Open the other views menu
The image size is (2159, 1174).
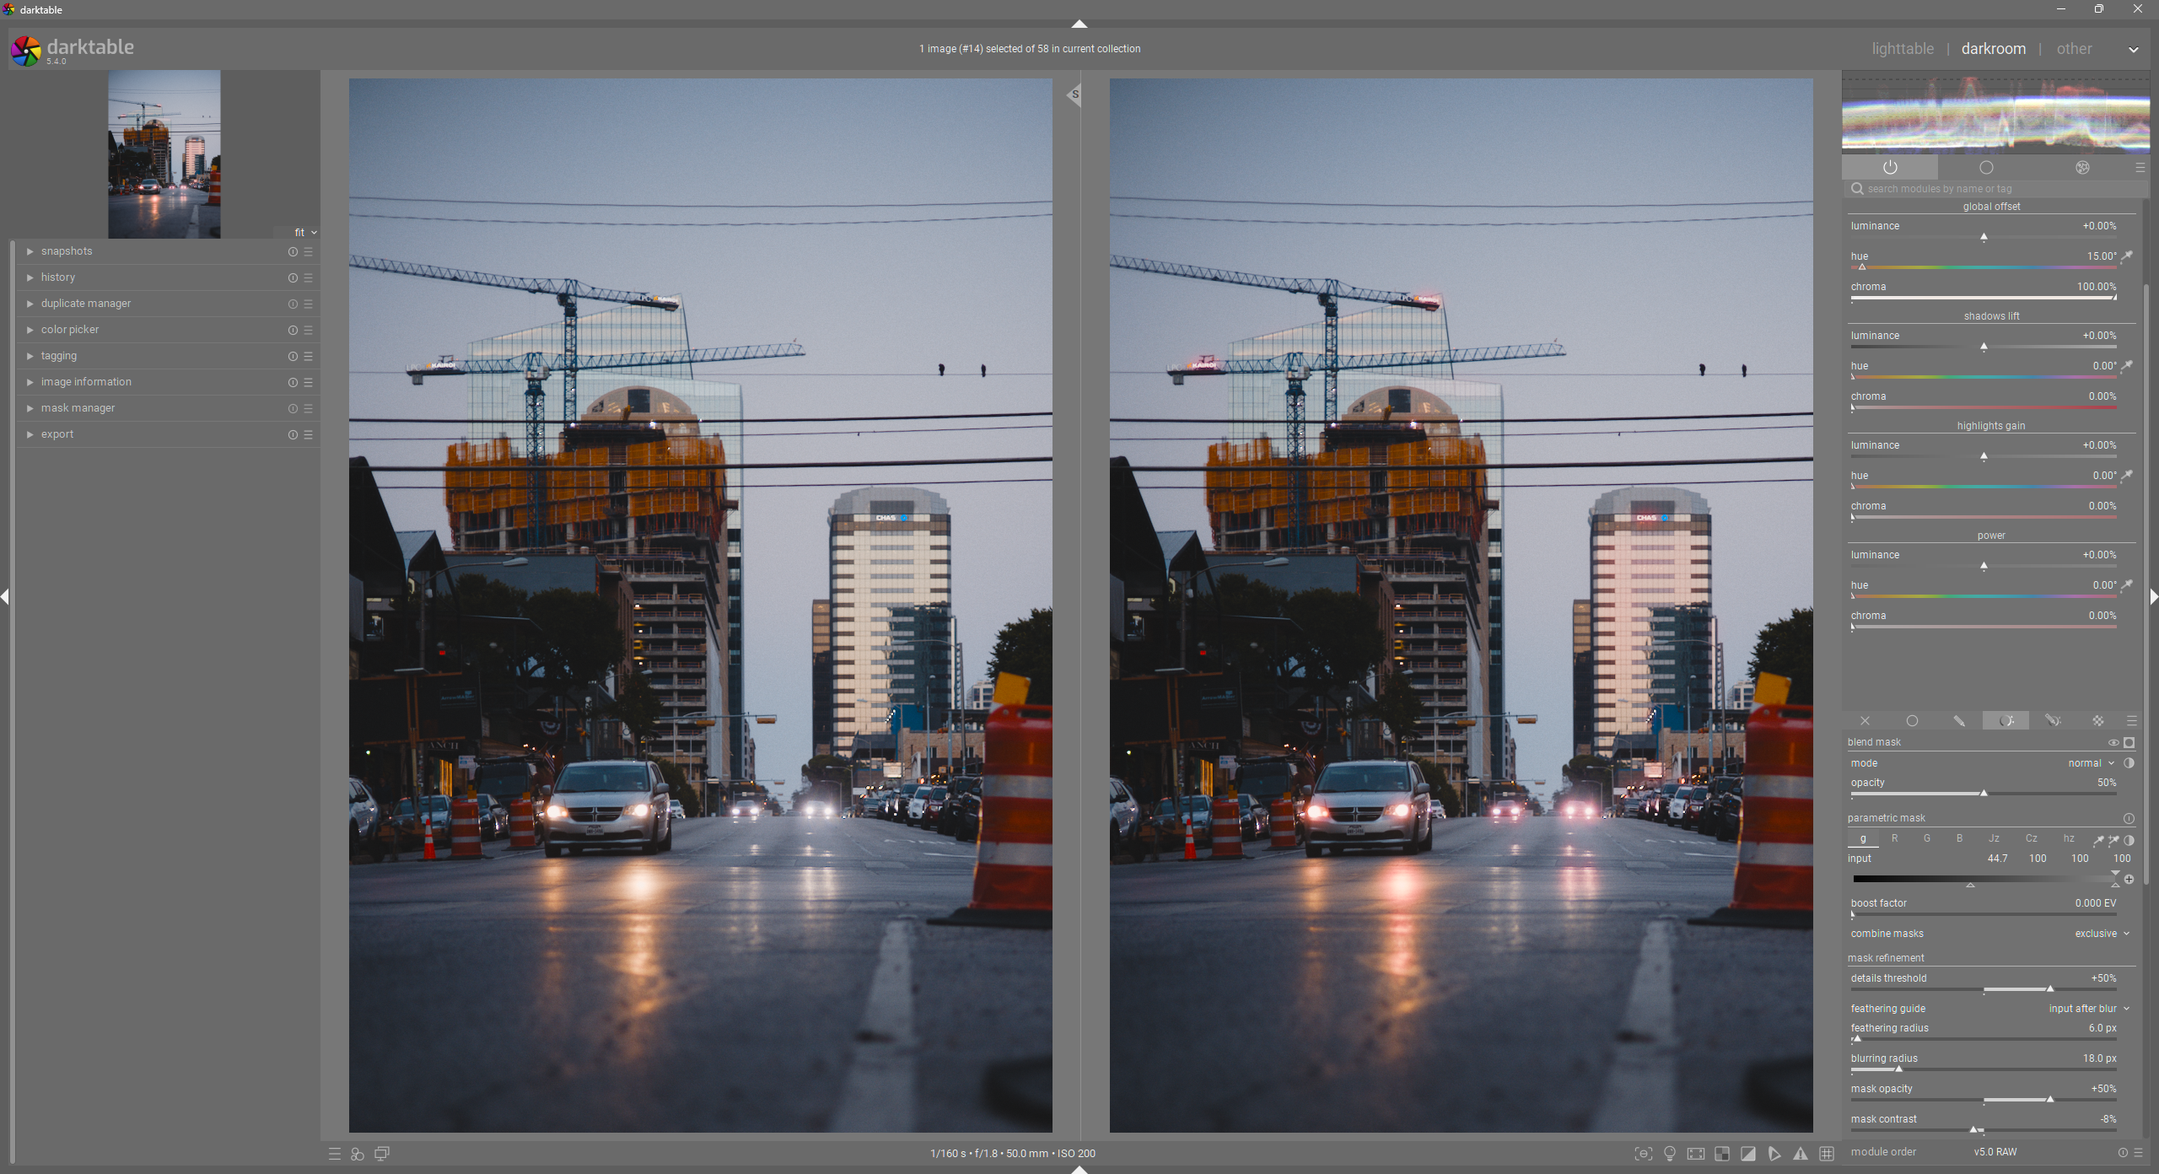[x=2074, y=49]
